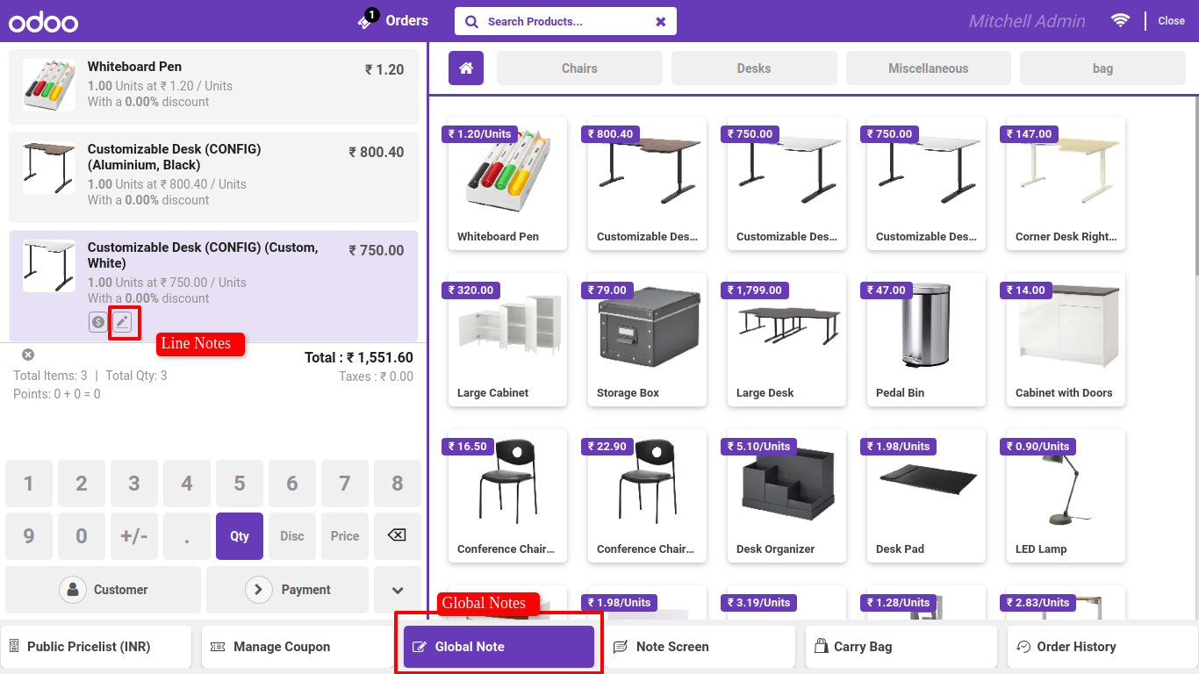Add a Global Note
Screen dimensions: 1199x674
pos(499,647)
